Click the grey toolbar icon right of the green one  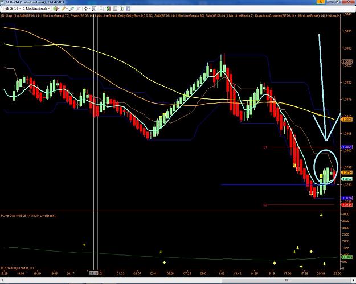click(115, 9)
